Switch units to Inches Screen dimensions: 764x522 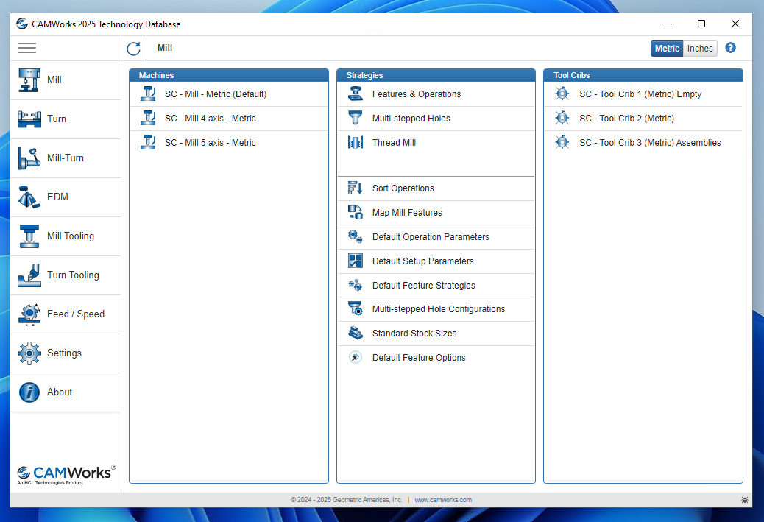pos(699,48)
